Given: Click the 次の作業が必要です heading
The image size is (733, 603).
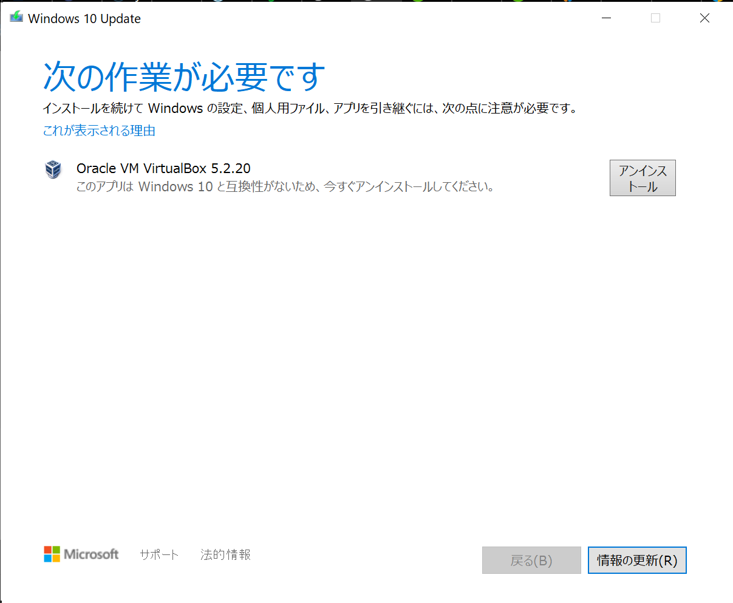Looking at the screenshot, I should (184, 77).
